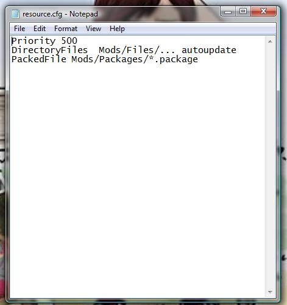The image size is (287, 305).
Task: Click on the word 'PackedFile'
Action: click(39, 59)
